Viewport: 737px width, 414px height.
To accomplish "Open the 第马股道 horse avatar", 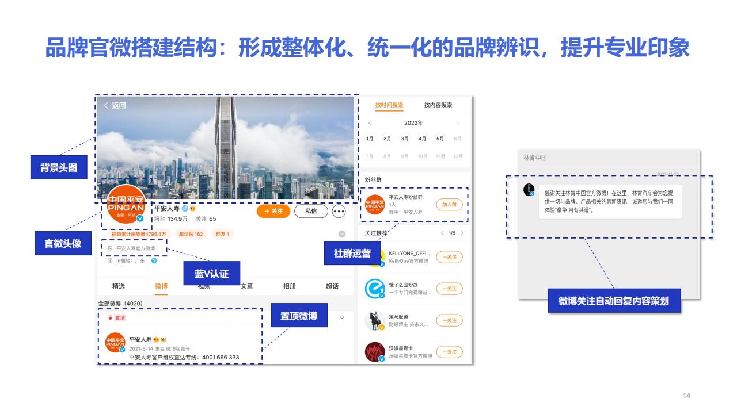I will pos(375,320).
